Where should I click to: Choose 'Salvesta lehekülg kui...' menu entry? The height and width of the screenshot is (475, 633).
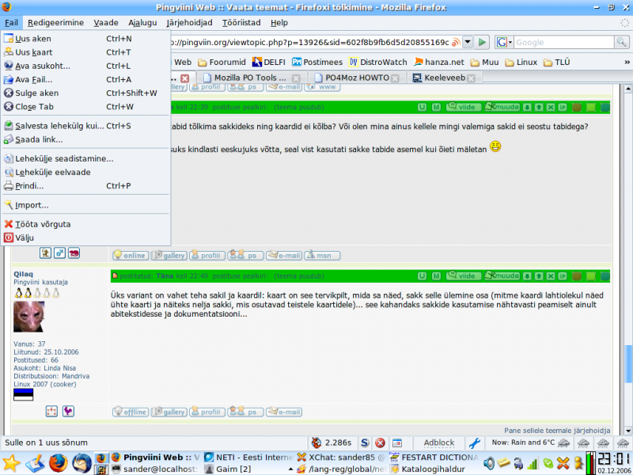[x=85, y=126]
